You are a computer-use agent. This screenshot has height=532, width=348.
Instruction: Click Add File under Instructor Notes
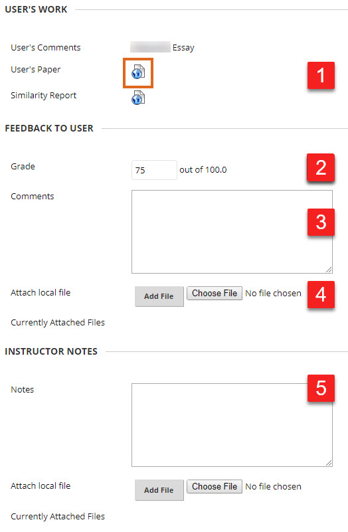[159, 490]
